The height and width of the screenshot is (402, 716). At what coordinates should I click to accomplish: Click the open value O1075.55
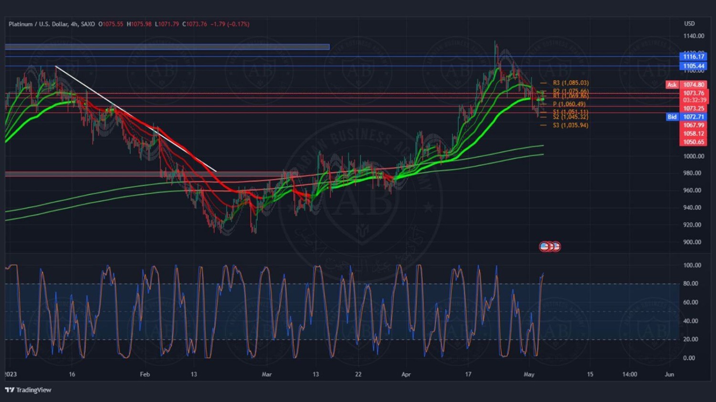pyautogui.click(x=111, y=24)
